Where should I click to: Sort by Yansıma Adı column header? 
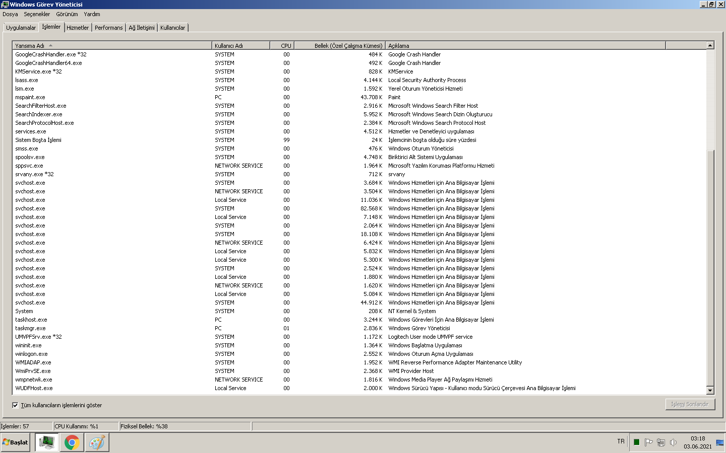click(112, 45)
